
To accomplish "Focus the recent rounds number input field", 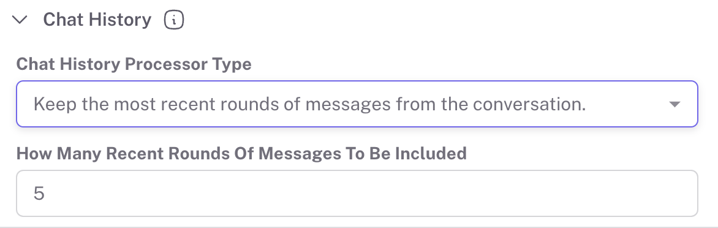I will [x=357, y=193].
